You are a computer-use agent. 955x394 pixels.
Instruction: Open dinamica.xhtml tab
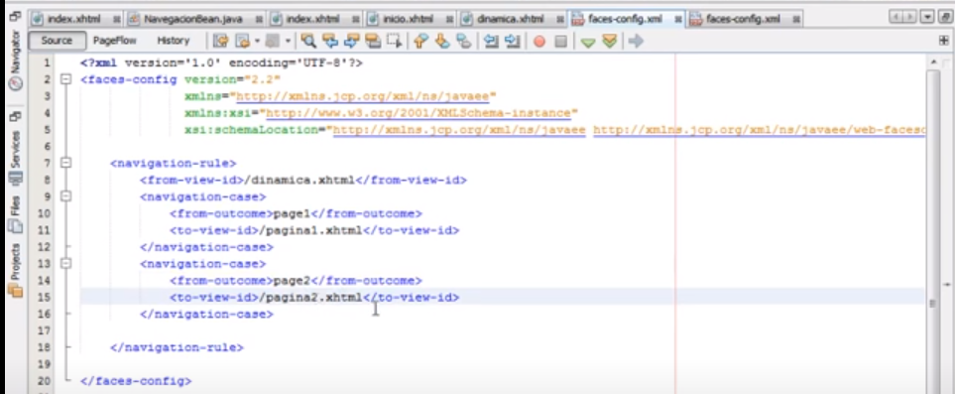coord(510,19)
